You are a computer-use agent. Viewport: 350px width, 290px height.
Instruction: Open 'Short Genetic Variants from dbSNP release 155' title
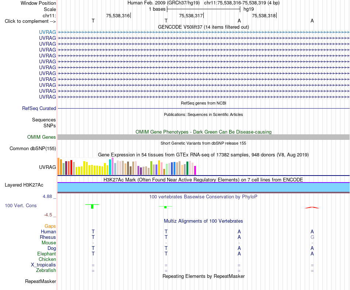coord(203,143)
